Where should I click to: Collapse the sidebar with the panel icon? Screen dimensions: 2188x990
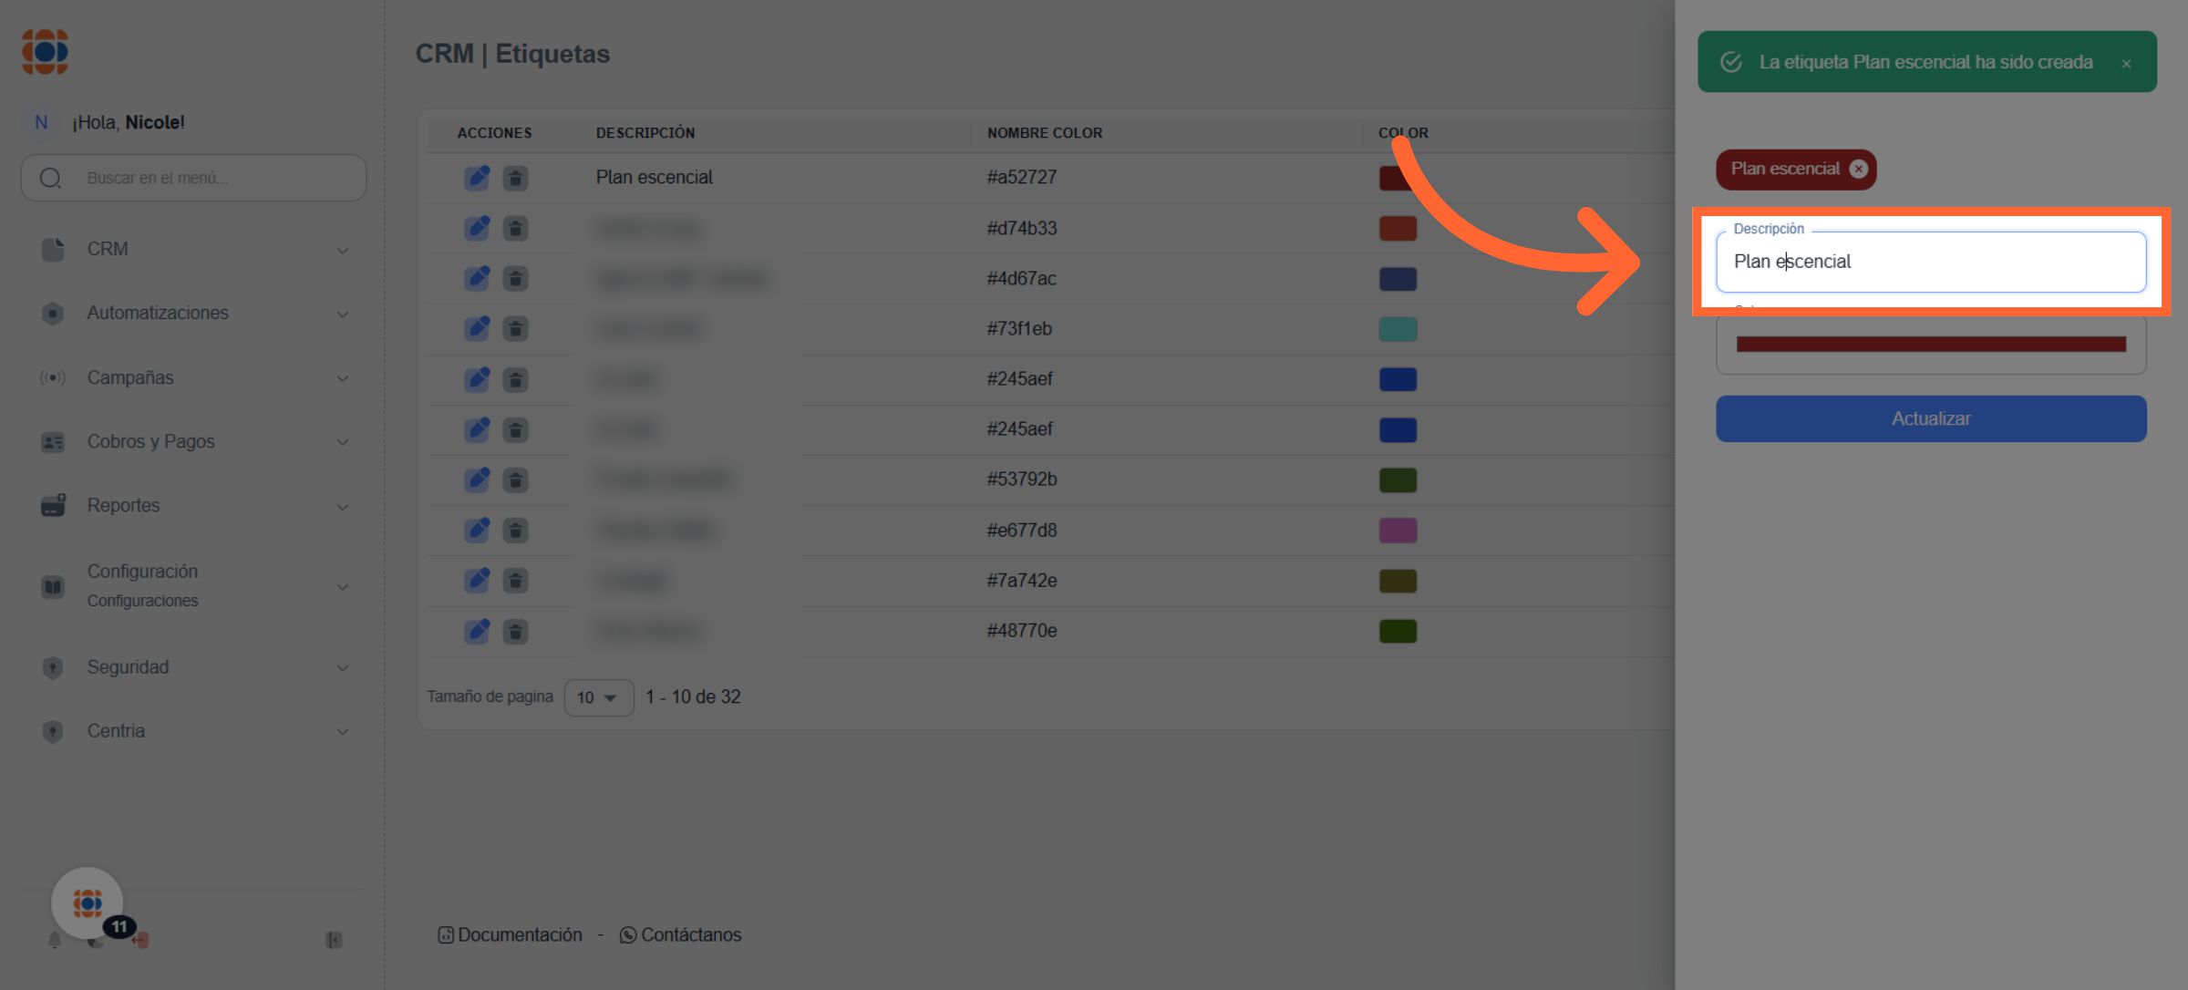[x=334, y=940]
